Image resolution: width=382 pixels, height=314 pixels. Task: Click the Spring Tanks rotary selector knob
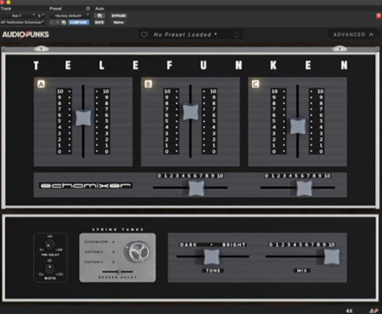coord(138,252)
